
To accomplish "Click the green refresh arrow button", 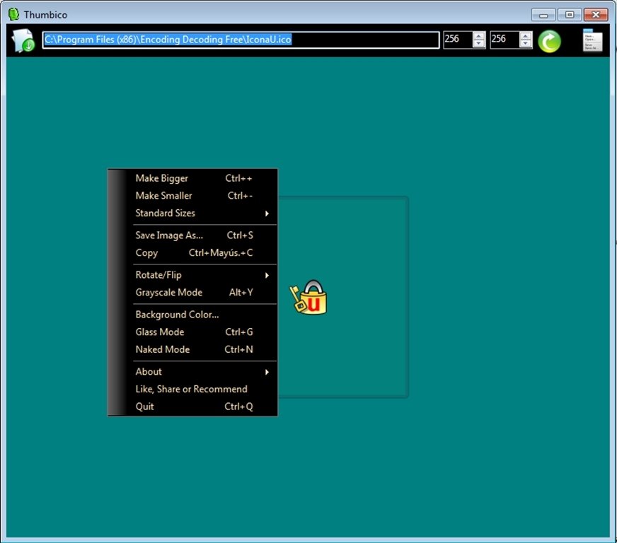I will pyautogui.click(x=549, y=41).
